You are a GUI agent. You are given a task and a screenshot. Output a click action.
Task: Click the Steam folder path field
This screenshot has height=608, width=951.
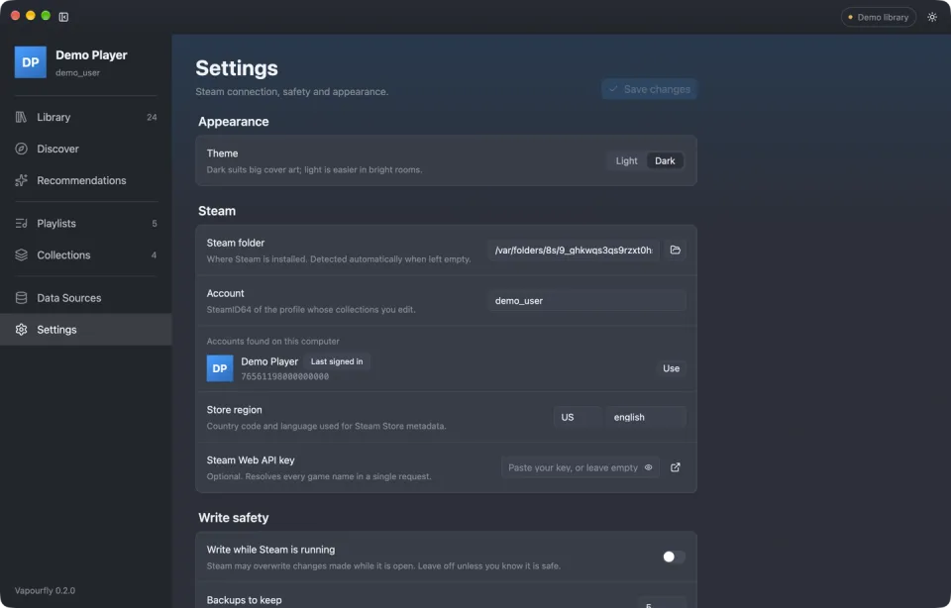point(574,250)
